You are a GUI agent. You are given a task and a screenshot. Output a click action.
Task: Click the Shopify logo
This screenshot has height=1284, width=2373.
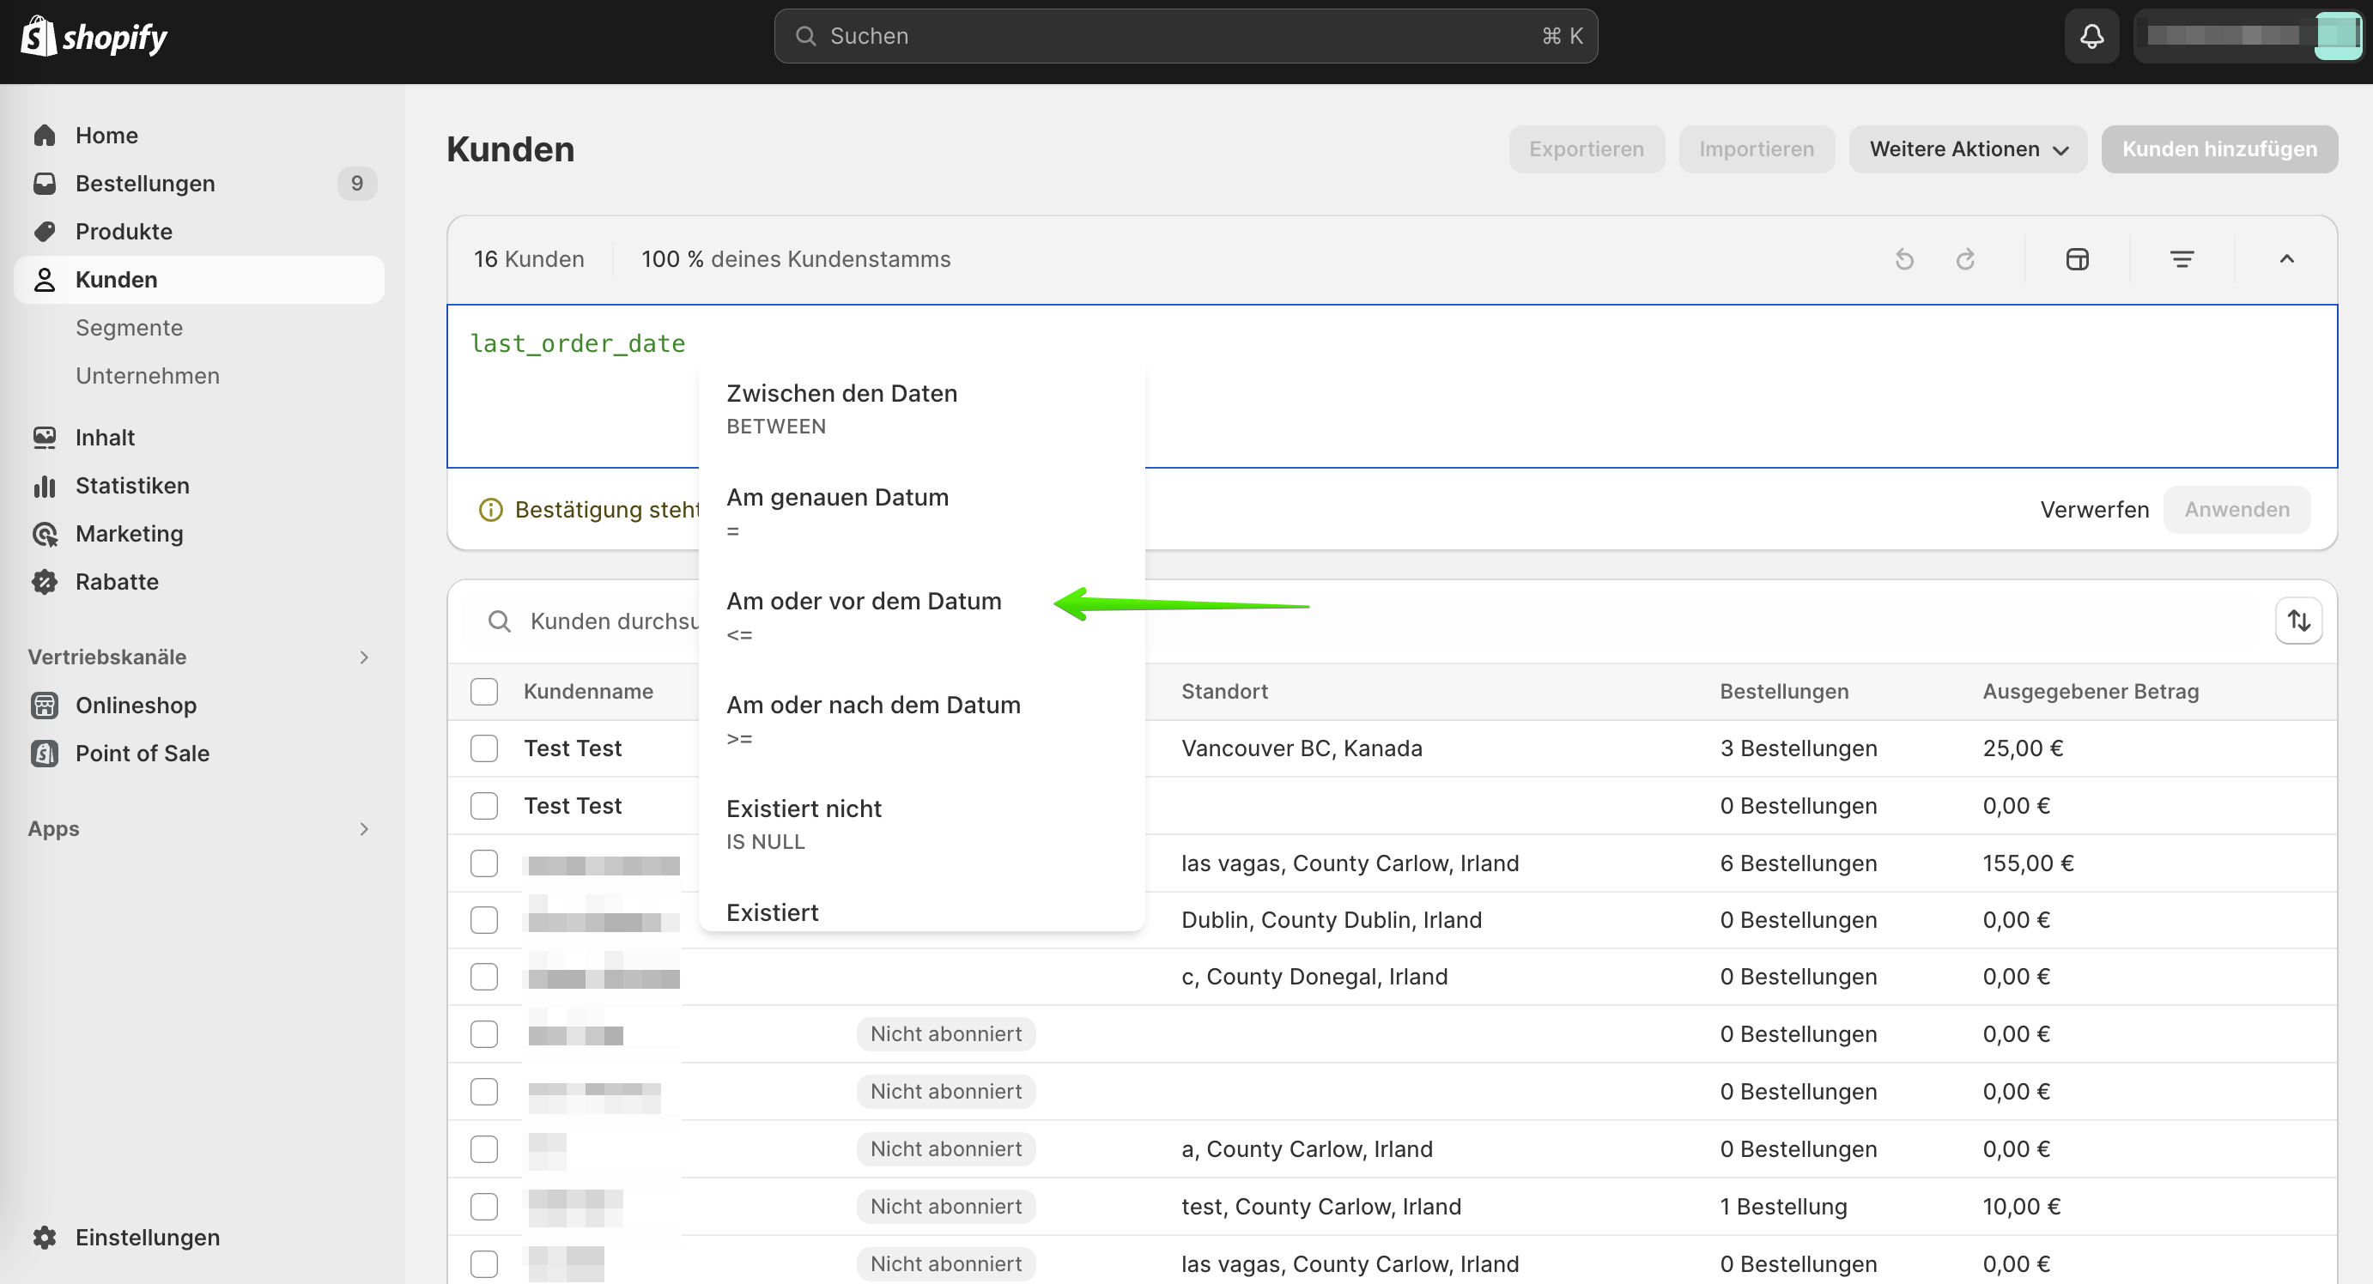click(94, 37)
